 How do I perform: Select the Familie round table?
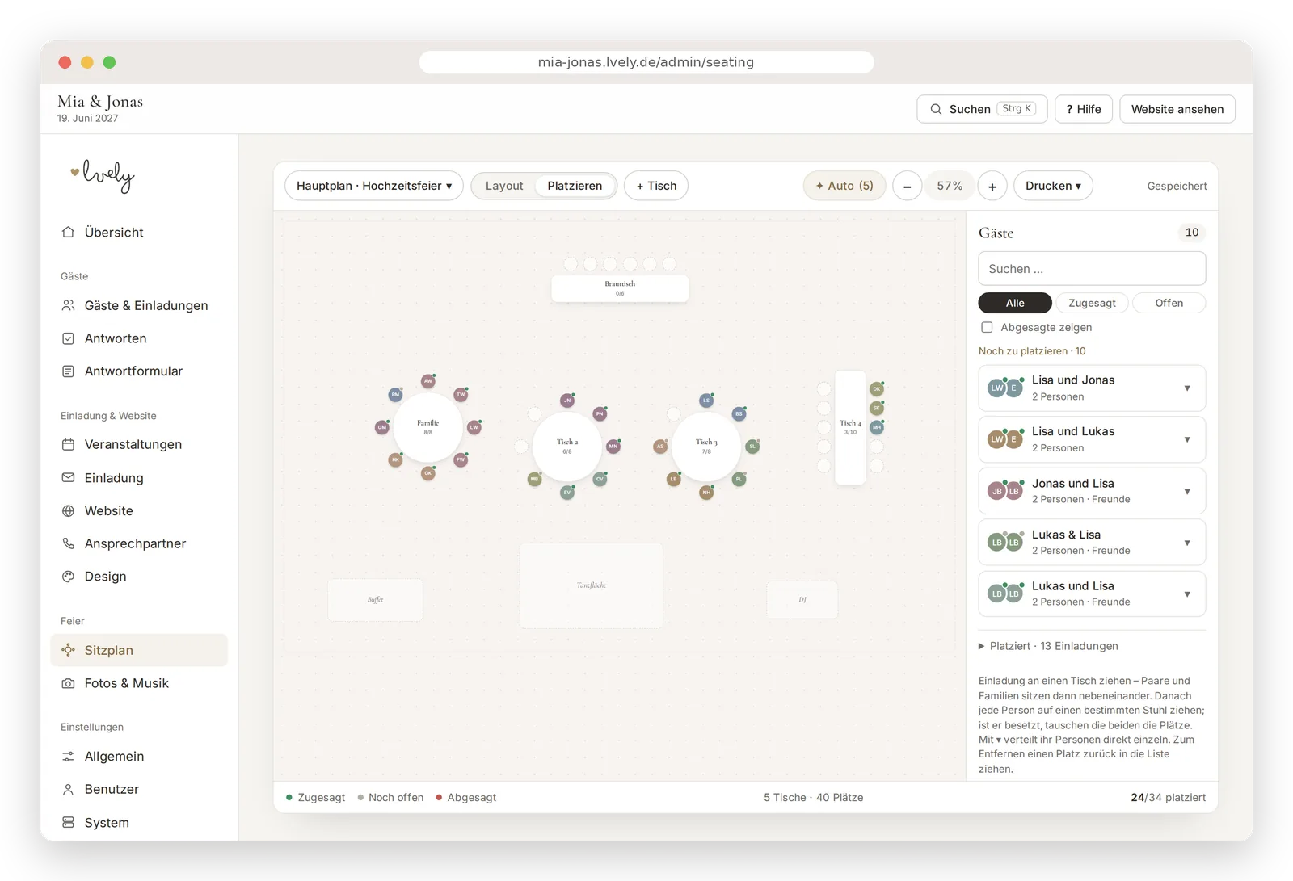point(428,427)
